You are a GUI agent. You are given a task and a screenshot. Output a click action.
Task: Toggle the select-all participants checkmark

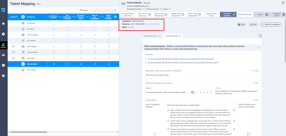[23, 17]
